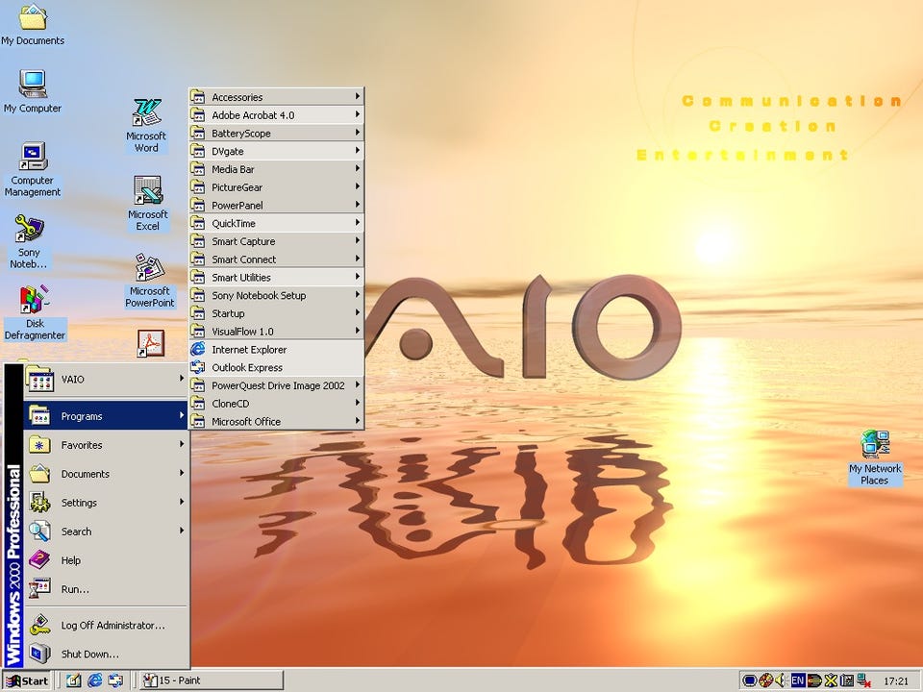Image resolution: width=923 pixels, height=692 pixels.
Task: Open Favorites in the Start menu
Action: tap(106, 445)
